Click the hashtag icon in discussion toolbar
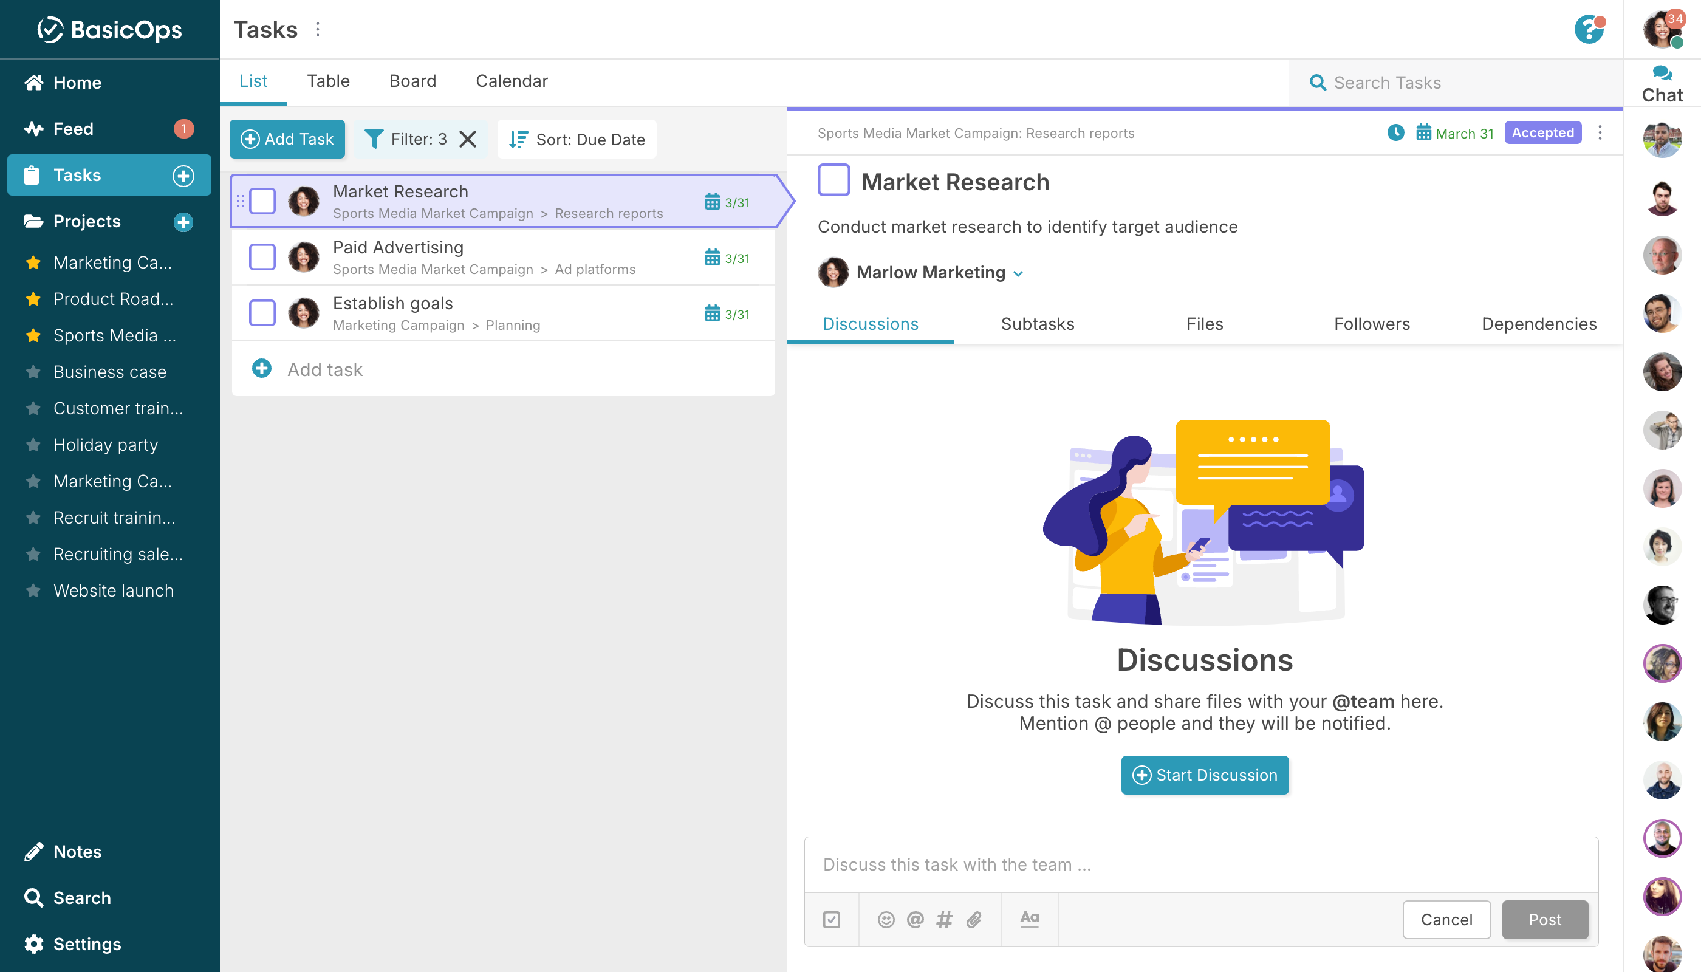Image resolution: width=1701 pixels, height=972 pixels. (943, 919)
